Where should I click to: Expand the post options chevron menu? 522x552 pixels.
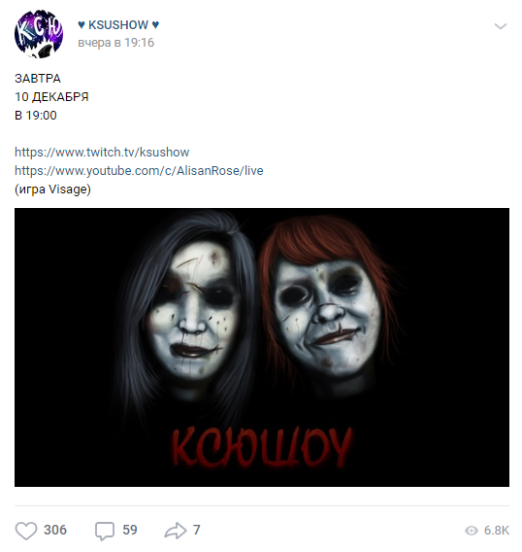[x=501, y=26]
